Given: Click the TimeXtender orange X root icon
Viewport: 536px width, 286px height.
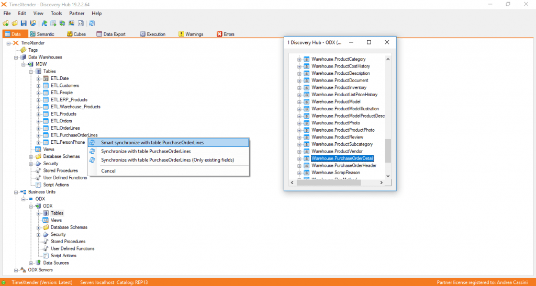Looking at the screenshot, I should coord(16,43).
